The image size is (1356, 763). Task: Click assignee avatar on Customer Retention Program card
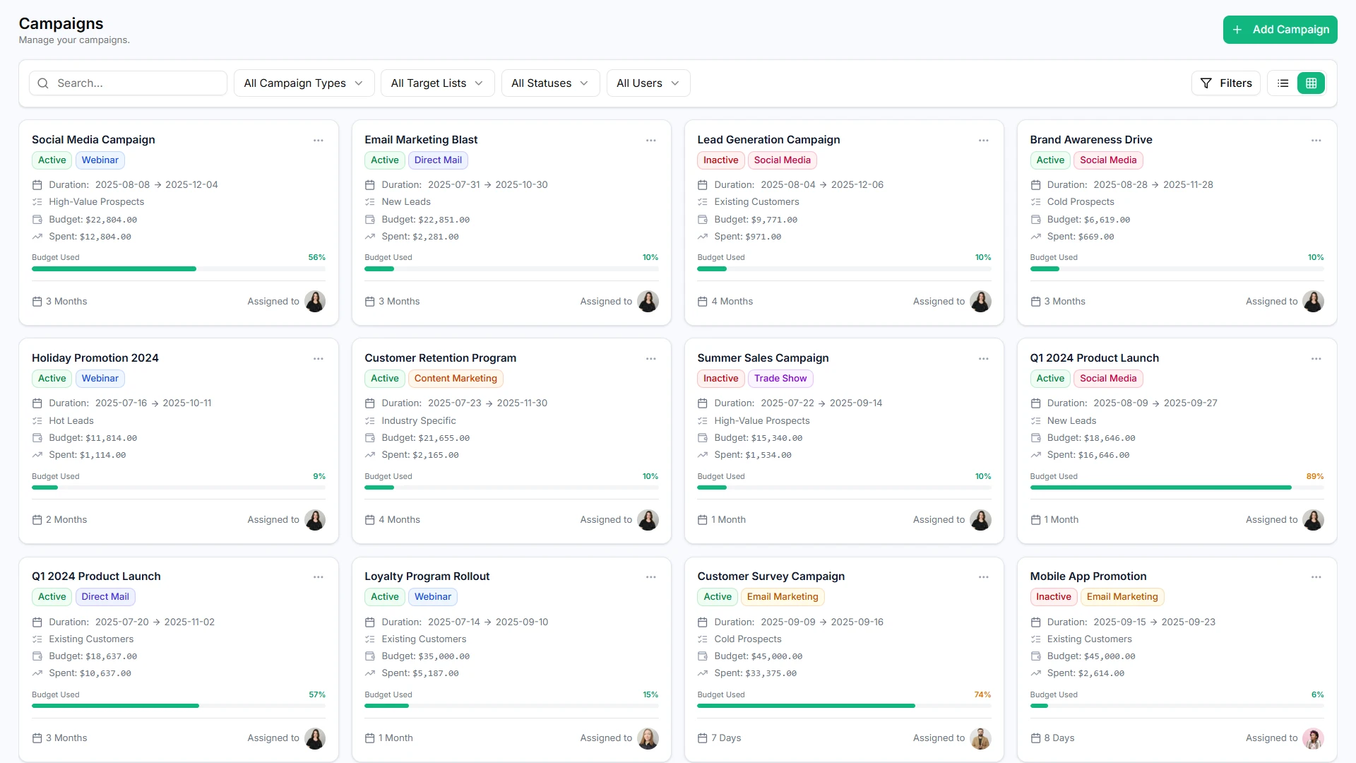[x=648, y=520]
